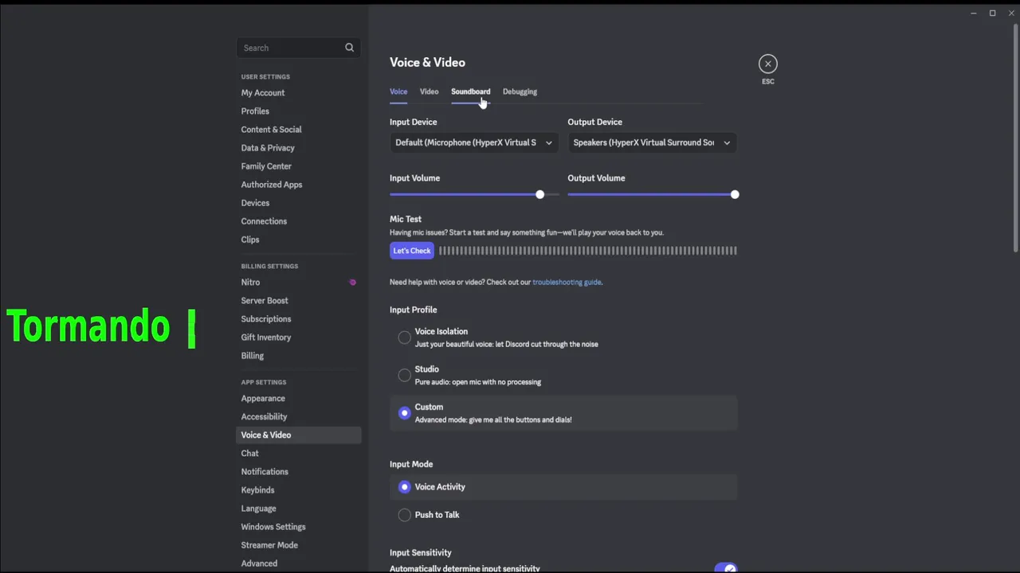Close settings with the ESC circle icon

[768, 64]
